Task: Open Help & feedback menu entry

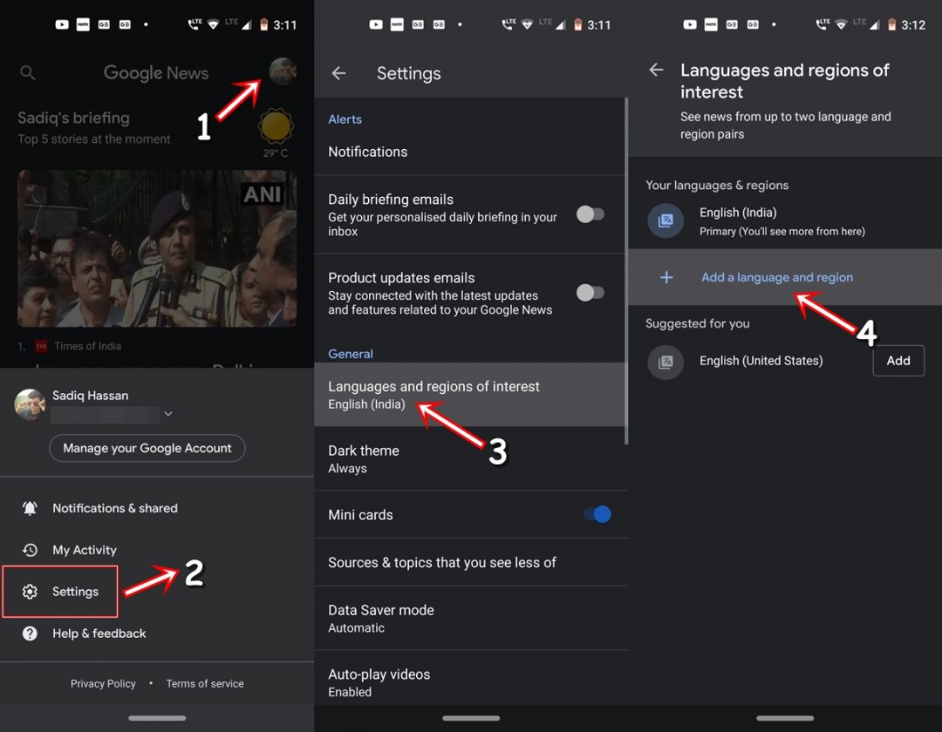Action: coord(157,634)
